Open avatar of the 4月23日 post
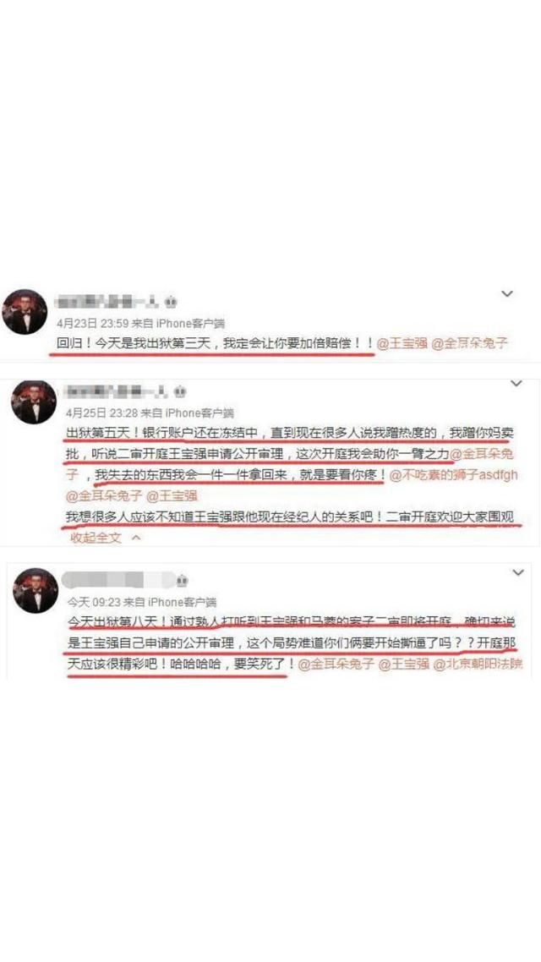Viewport: 541px width, 962px height. pos(25,312)
